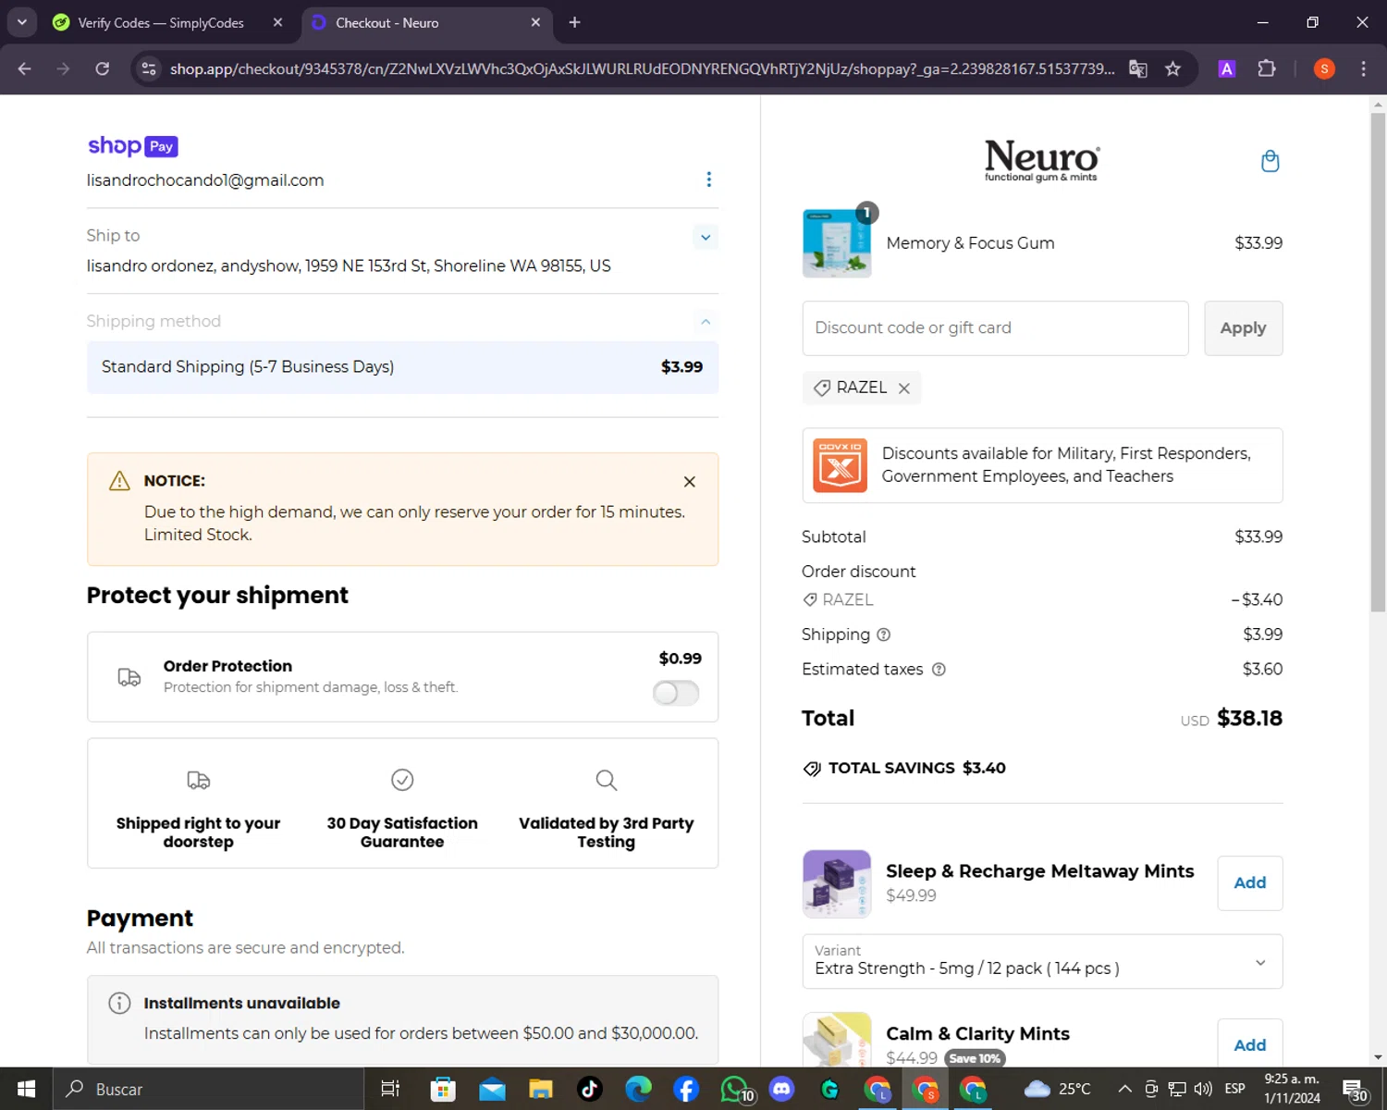The width and height of the screenshot is (1387, 1110).
Task: Add Calm & Clarity Mints to order
Action: point(1249,1045)
